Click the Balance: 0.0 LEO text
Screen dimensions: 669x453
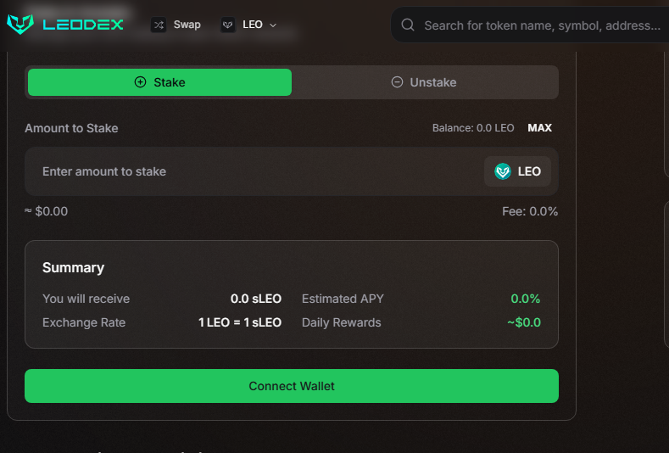point(473,128)
